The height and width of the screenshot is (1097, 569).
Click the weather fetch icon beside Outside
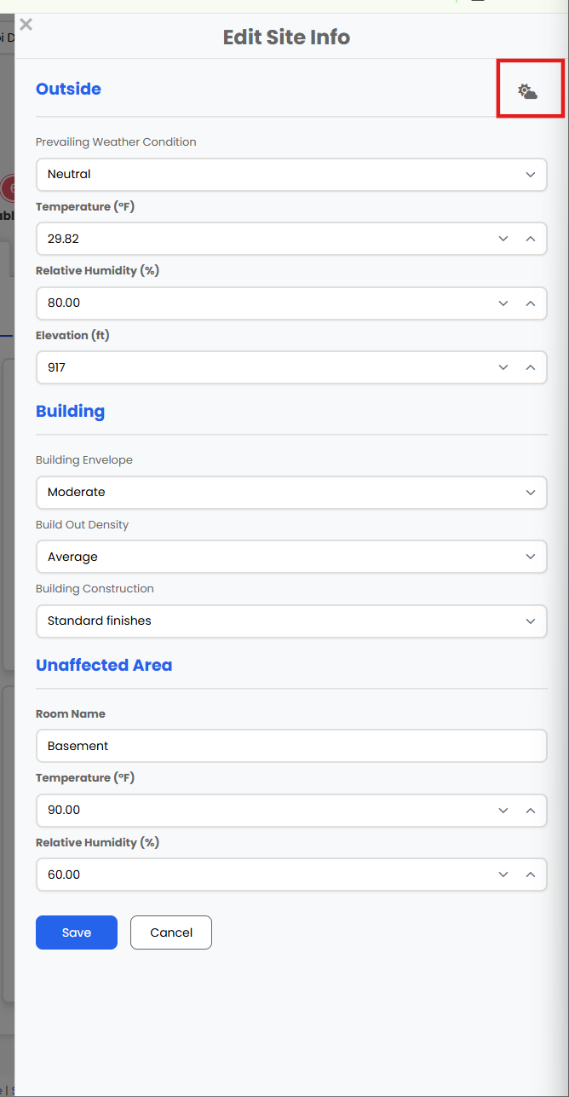[528, 91]
